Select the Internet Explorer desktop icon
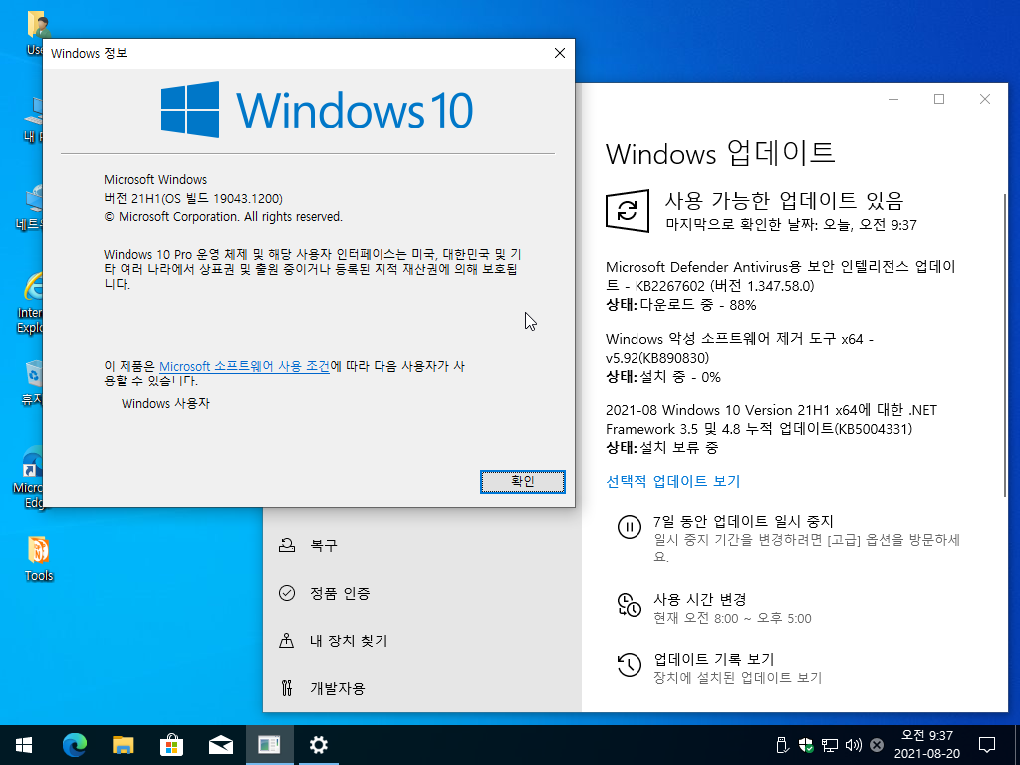The width and height of the screenshot is (1020, 765). coord(31,303)
